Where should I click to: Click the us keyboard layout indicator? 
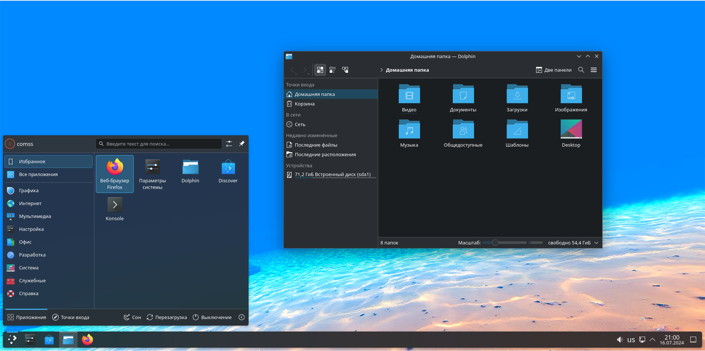[631, 340]
